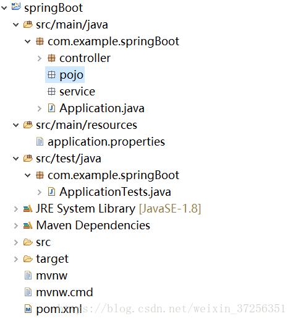Click the application.properties file icon
The image size is (293, 321).
click(40, 142)
